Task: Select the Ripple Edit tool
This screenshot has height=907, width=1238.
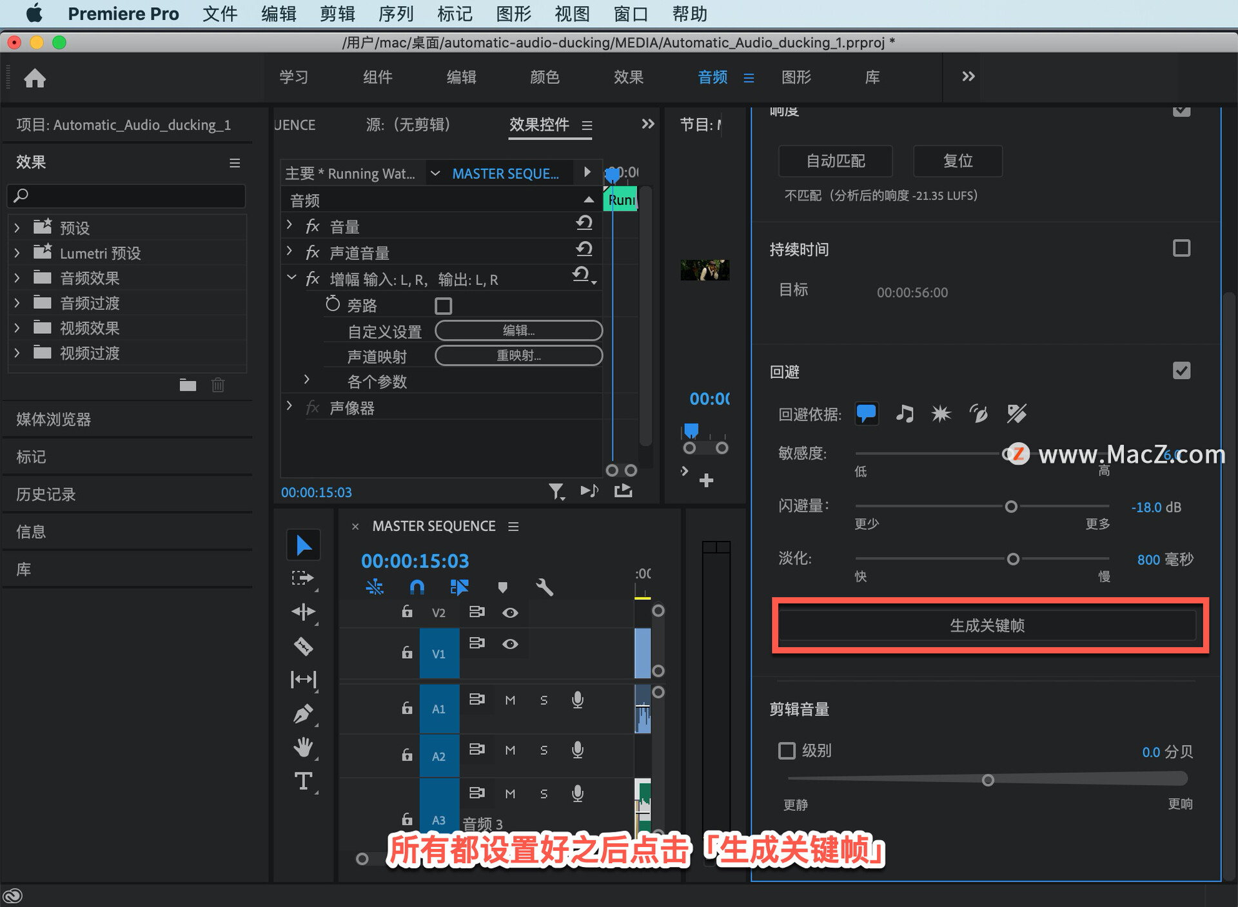Action: pyautogui.click(x=303, y=612)
